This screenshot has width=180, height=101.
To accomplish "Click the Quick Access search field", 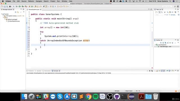I will tap(167, 6).
